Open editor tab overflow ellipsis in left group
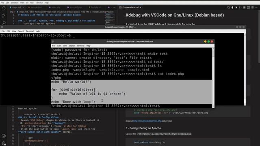This screenshot has height=146, width=260. coord(114,7)
